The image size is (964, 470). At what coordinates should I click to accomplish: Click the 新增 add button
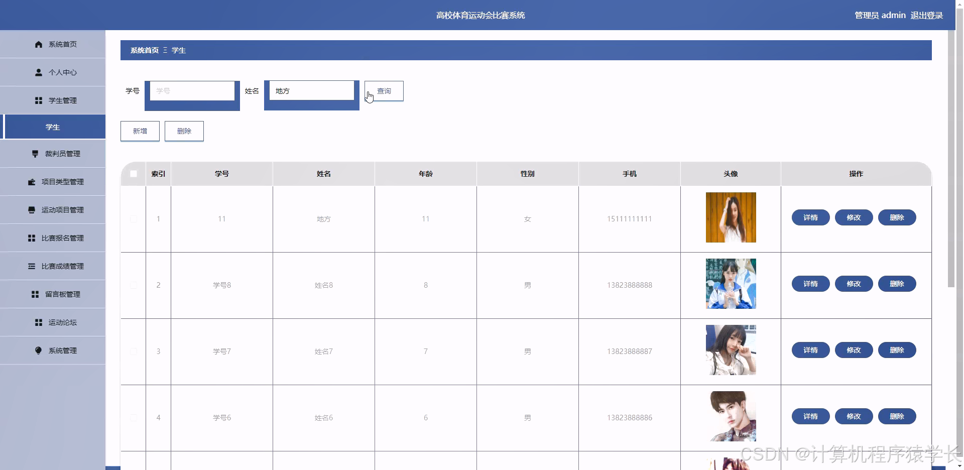140,131
